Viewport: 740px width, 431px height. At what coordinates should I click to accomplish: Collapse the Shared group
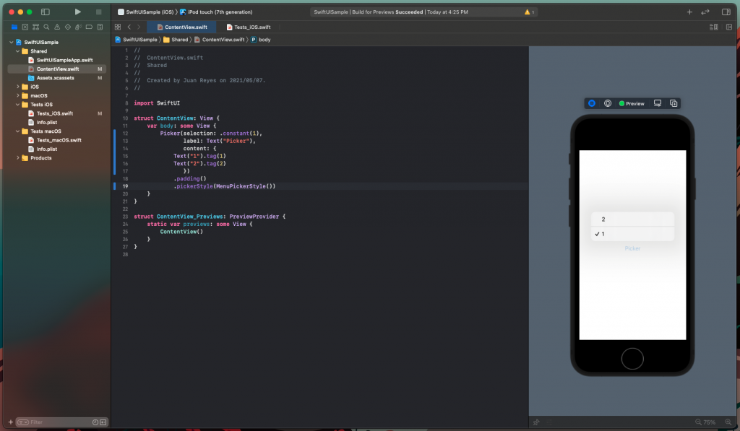click(x=17, y=51)
